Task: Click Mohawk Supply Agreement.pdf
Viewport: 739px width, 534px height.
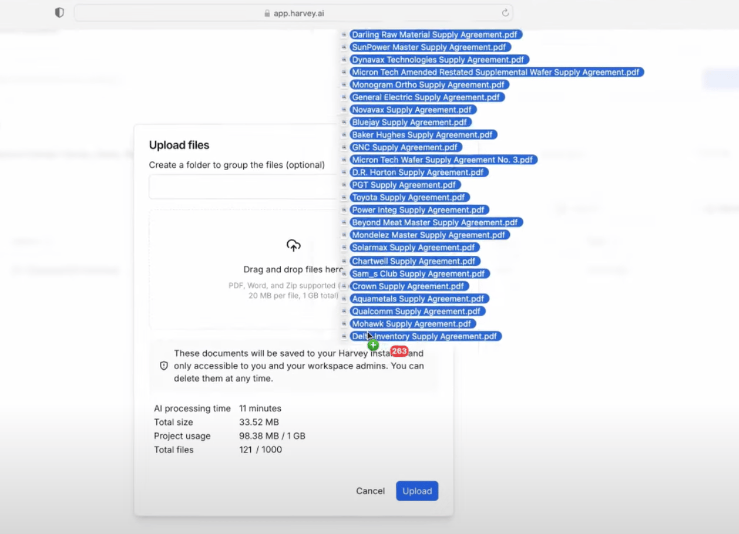Action: [412, 324]
